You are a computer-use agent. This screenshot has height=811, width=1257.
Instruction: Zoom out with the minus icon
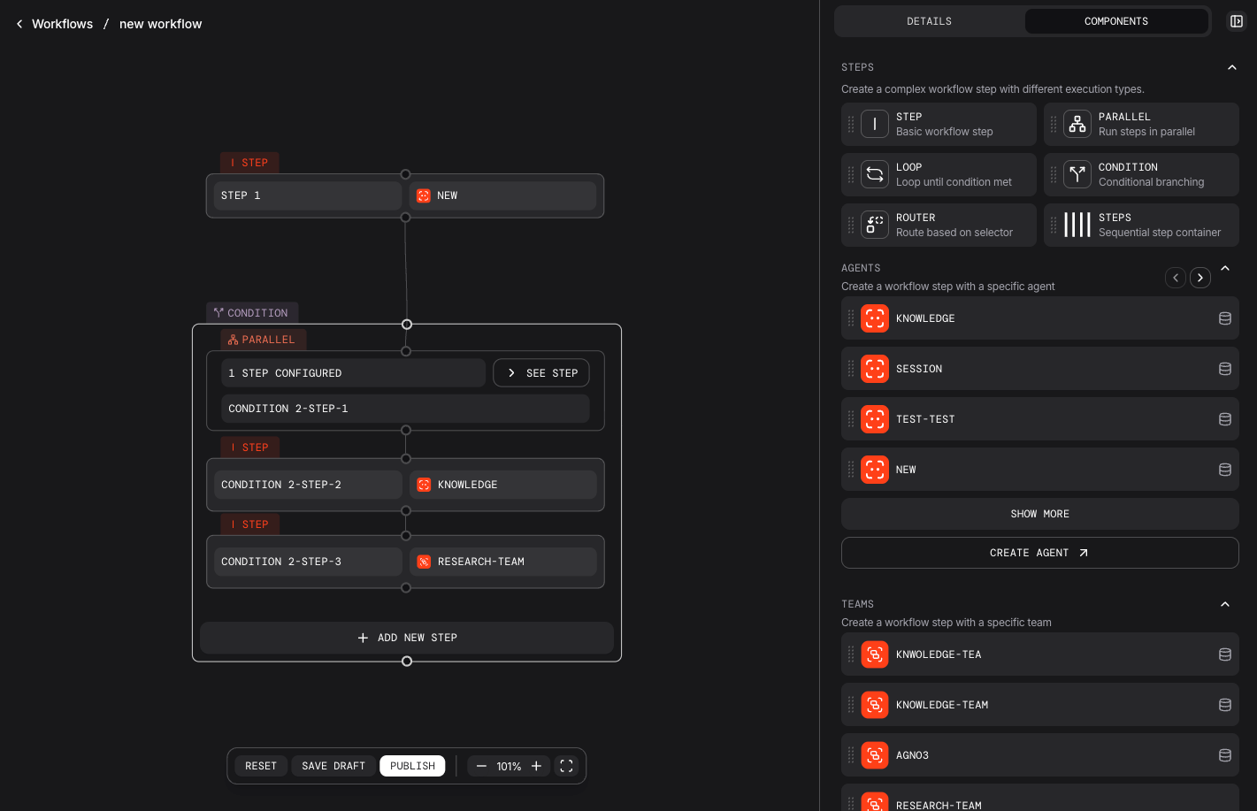coord(481,766)
